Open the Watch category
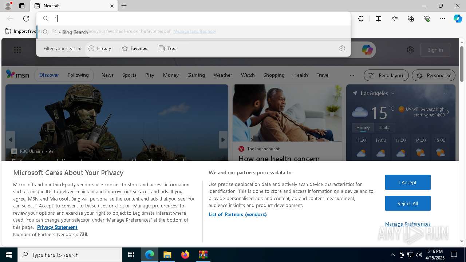 (248, 75)
